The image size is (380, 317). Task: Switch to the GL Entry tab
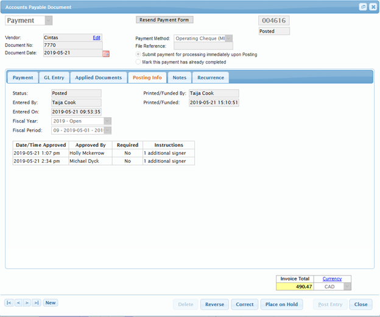click(x=54, y=77)
